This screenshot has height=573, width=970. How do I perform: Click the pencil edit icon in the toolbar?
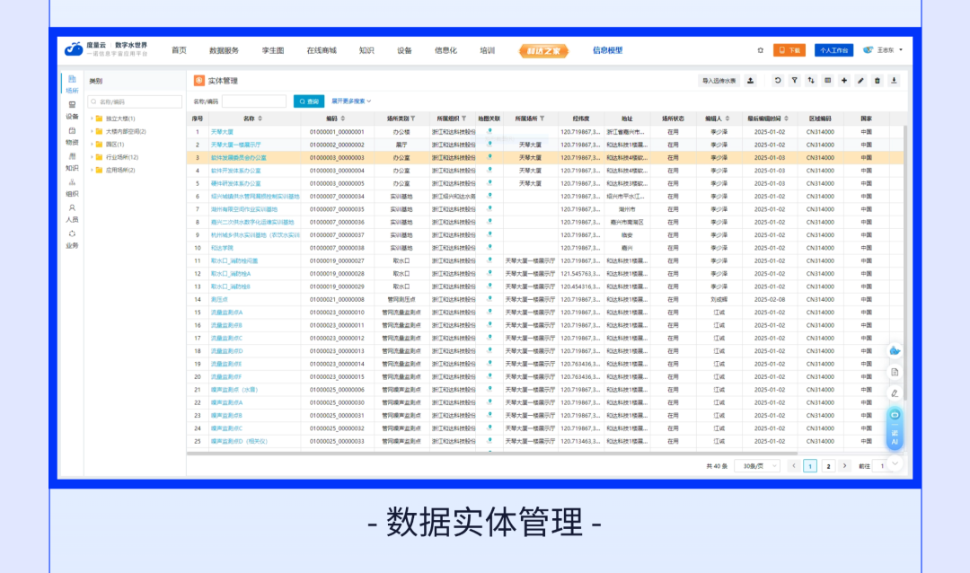pos(860,81)
